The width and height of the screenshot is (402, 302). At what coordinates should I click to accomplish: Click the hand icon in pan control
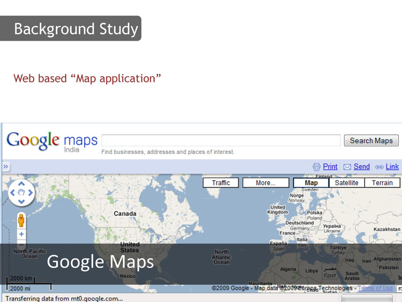pos(21,193)
